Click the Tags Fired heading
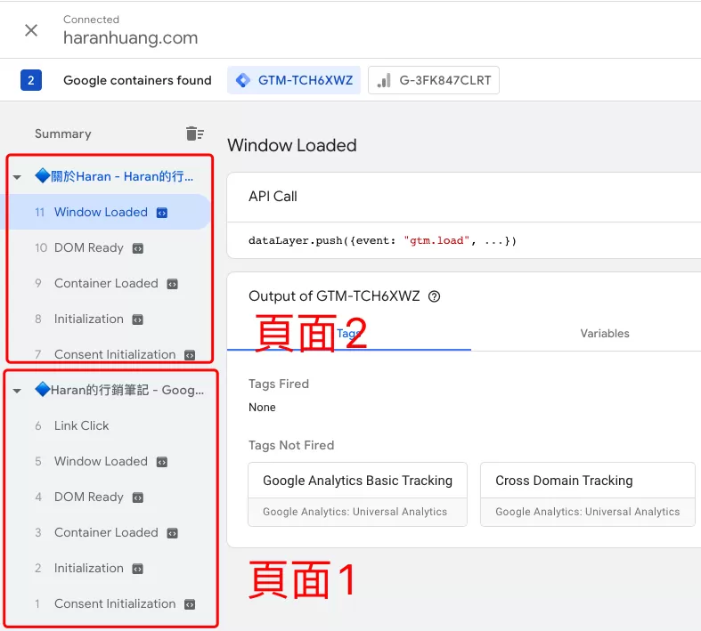The height and width of the screenshot is (631, 701). click(279, 384)
